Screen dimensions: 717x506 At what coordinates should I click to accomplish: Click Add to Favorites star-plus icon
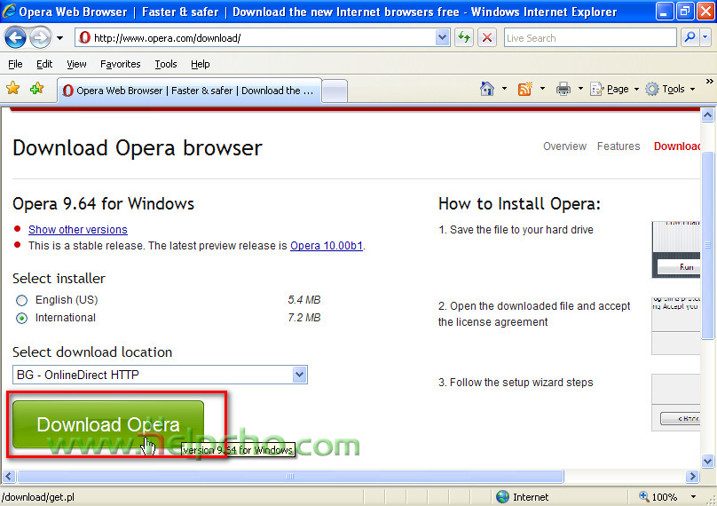coord(36,88)
